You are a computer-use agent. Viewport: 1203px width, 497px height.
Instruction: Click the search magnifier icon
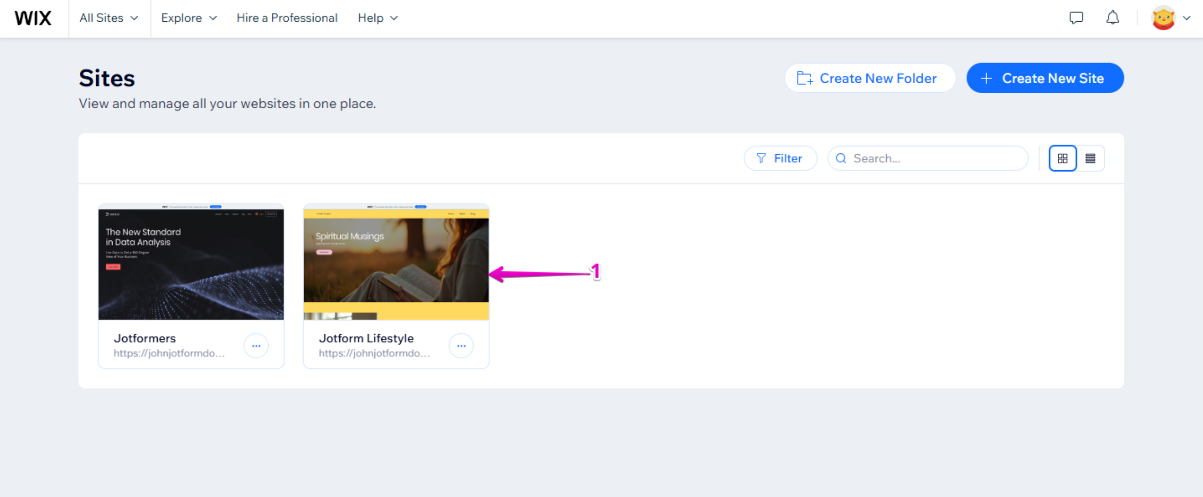click(841, 158)
